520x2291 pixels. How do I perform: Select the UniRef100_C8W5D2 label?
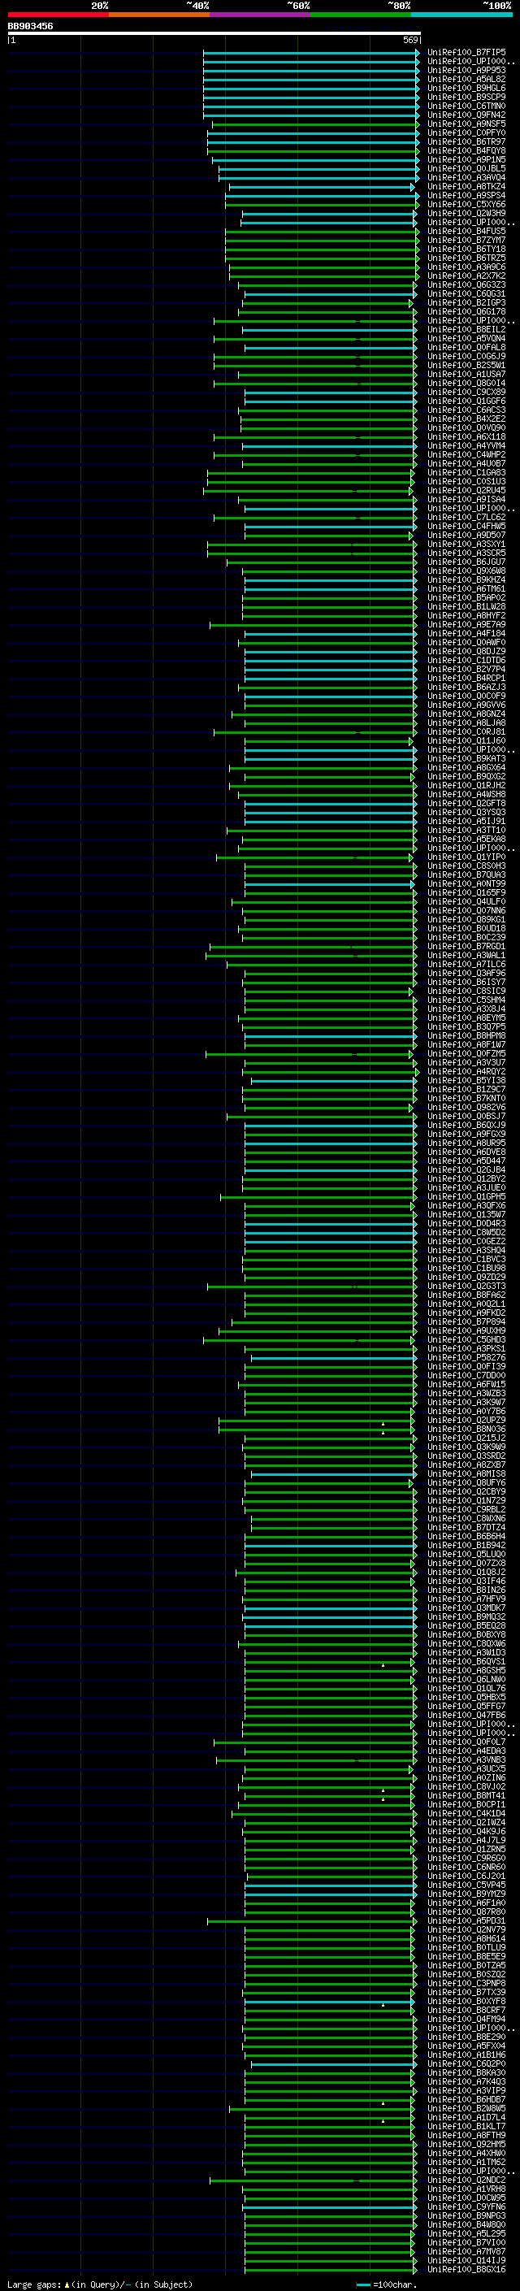466,1233
